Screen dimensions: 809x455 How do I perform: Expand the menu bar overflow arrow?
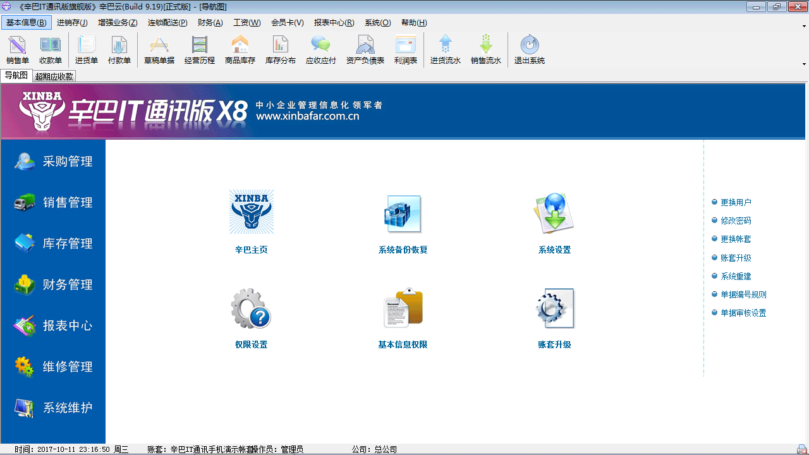click(x=804, y=27)
